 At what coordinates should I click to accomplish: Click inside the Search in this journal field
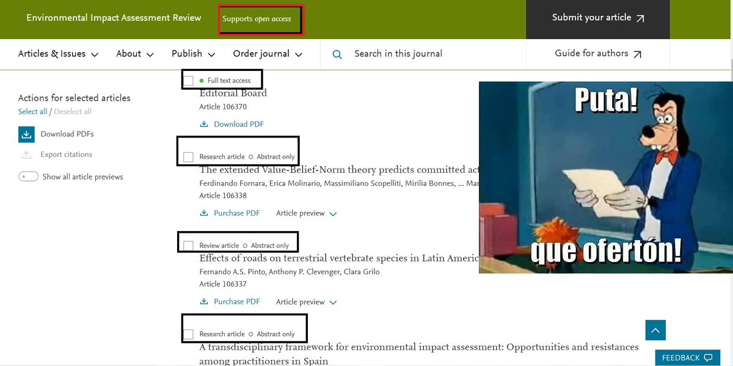403,54
